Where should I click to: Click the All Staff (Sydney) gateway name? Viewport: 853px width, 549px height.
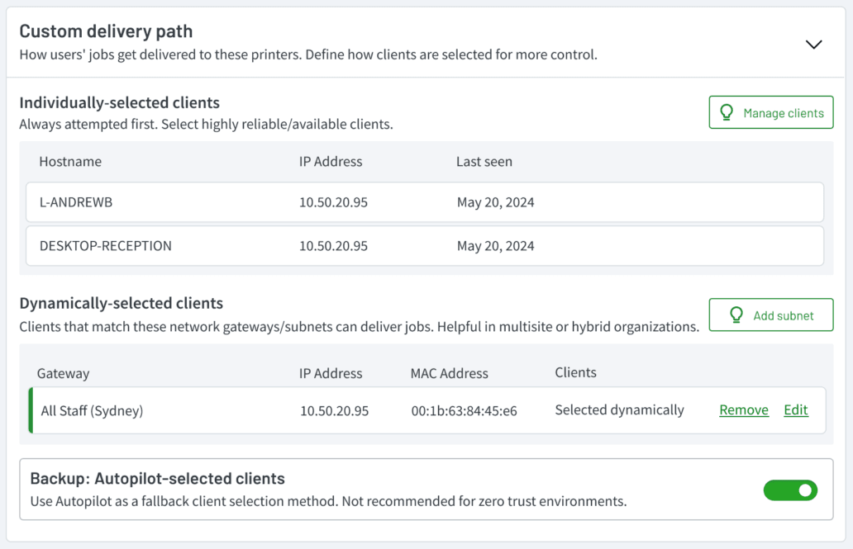92,411
